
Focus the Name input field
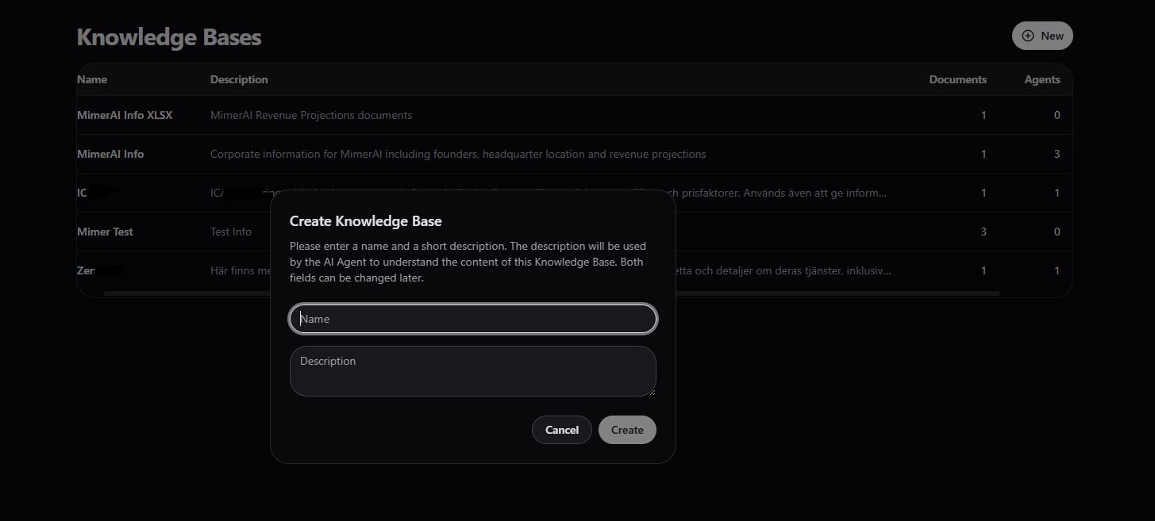(473, 319)
